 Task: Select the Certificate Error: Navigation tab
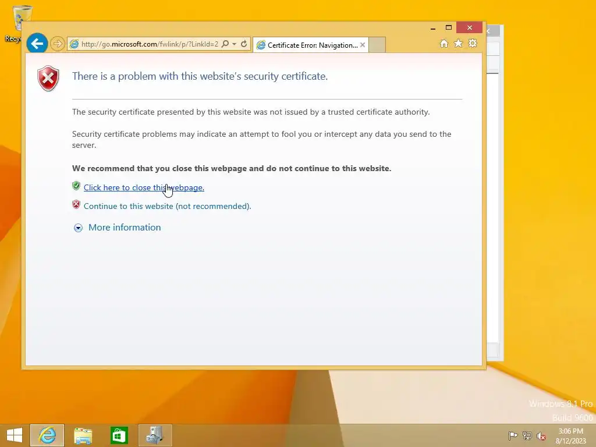point(311,45)
